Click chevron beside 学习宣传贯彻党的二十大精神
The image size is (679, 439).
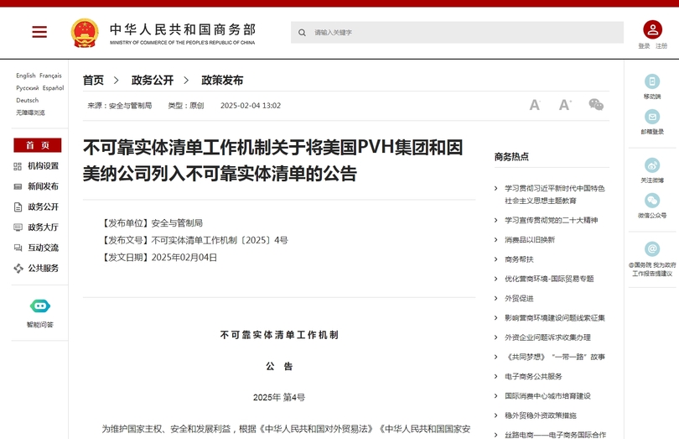coord(495,221)
